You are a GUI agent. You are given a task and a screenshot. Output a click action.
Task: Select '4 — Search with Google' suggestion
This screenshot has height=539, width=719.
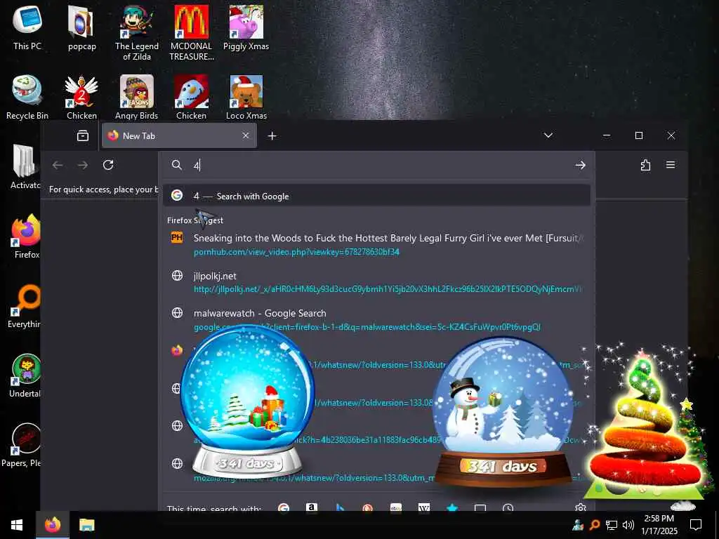click(x=376, y=197)
